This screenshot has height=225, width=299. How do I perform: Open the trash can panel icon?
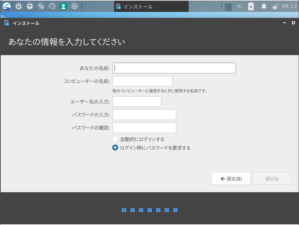(x=228, y=6)
